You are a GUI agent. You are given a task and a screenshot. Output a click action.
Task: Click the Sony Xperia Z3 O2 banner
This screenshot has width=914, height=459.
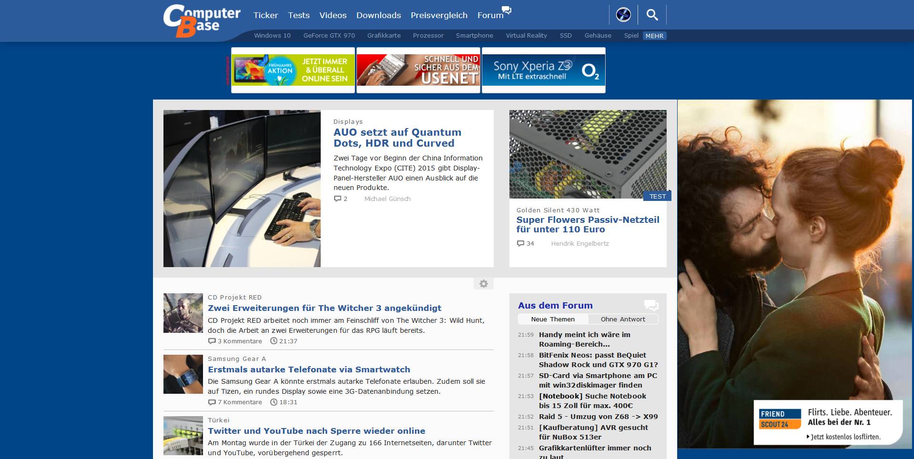(x=544, y=70)
